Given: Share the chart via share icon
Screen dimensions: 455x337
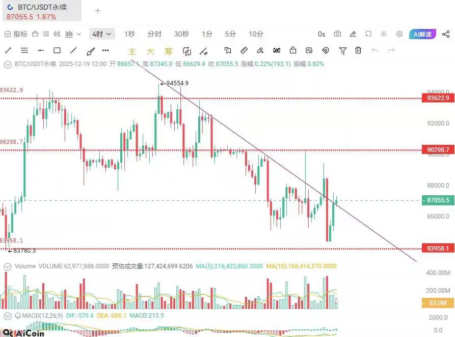Looking at the screenshot, I should 446,34.
